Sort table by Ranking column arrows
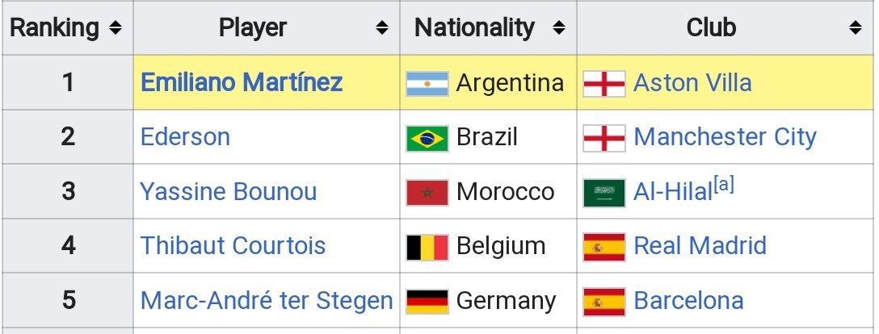Screen dimensions: 879x334 click(116, 27)
